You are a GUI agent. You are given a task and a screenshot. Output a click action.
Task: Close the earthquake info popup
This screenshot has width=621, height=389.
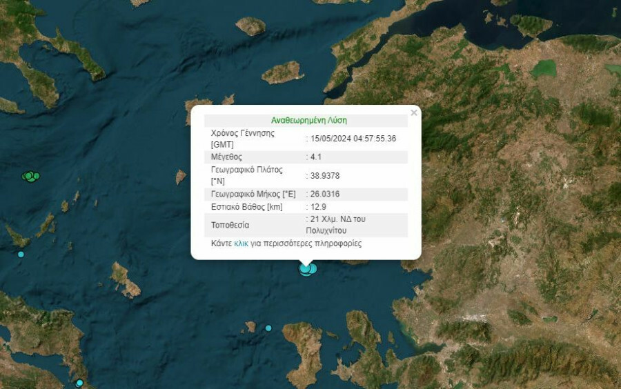[413, 113]
